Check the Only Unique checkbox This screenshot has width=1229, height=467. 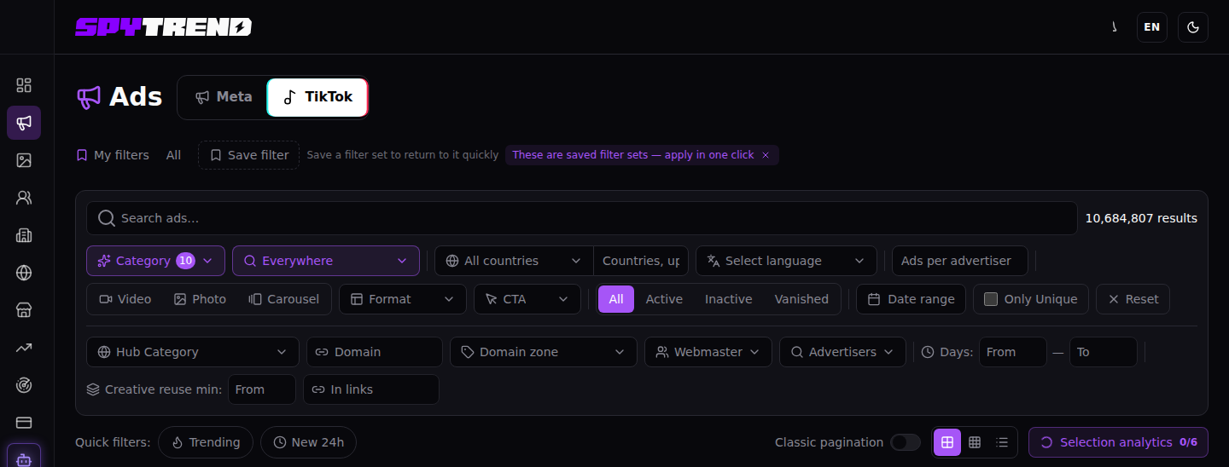coord(991,299)
